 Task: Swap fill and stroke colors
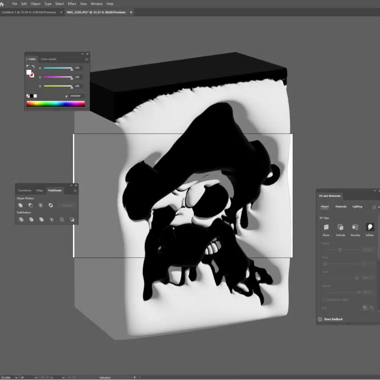33,66
